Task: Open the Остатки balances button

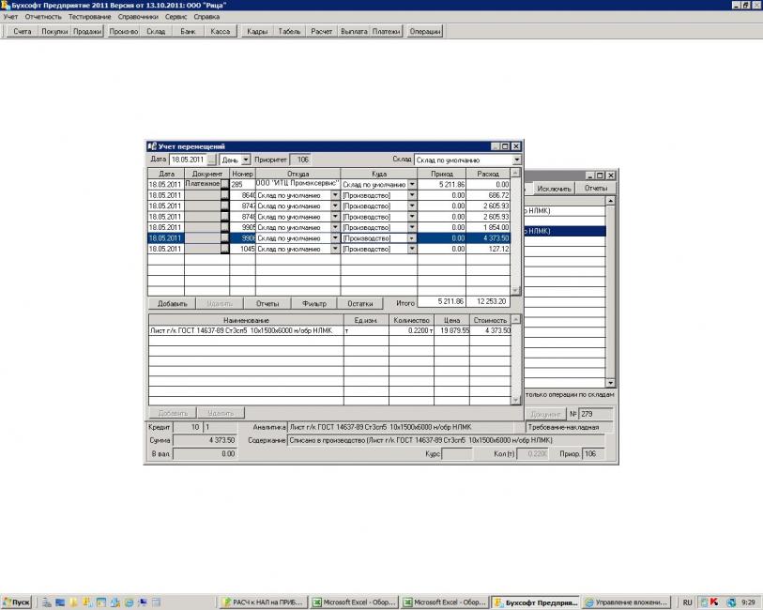Action: click(360, 303)
